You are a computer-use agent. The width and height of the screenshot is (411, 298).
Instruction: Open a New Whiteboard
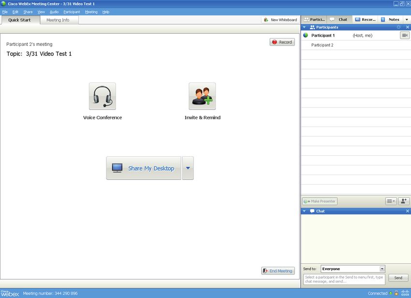point(280,20)
